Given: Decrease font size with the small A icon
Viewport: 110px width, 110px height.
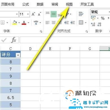Looking at the screenshot, I should pos(39,14).
